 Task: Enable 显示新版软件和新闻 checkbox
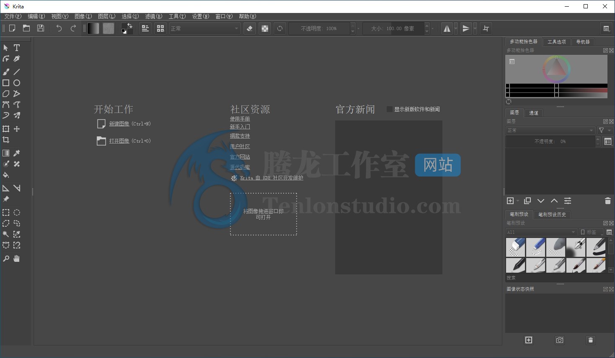coord(389,109)
